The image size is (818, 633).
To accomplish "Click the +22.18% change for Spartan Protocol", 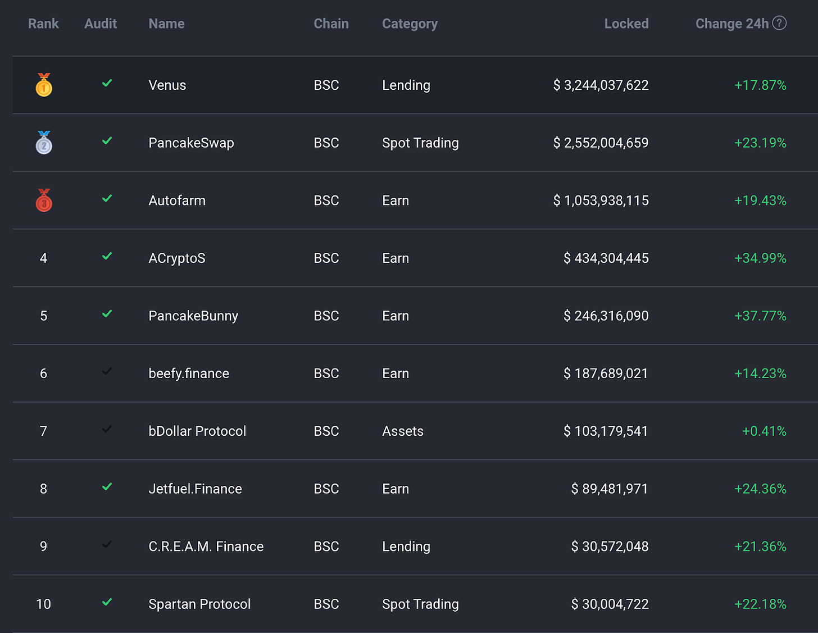I will click(x=760, y=604).
